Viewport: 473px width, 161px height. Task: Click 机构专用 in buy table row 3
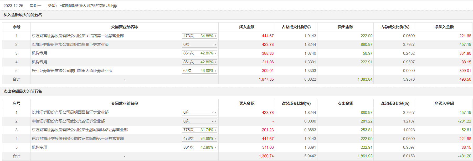tap(39, 53)
